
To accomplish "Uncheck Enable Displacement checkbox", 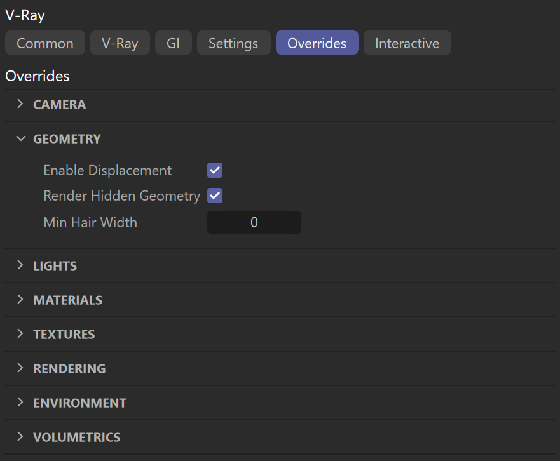I will [x=215, y=170].
